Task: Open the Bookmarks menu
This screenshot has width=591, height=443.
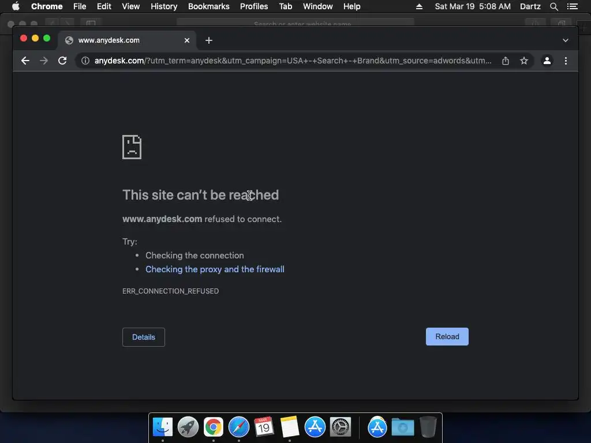Action: click(209, 6)
